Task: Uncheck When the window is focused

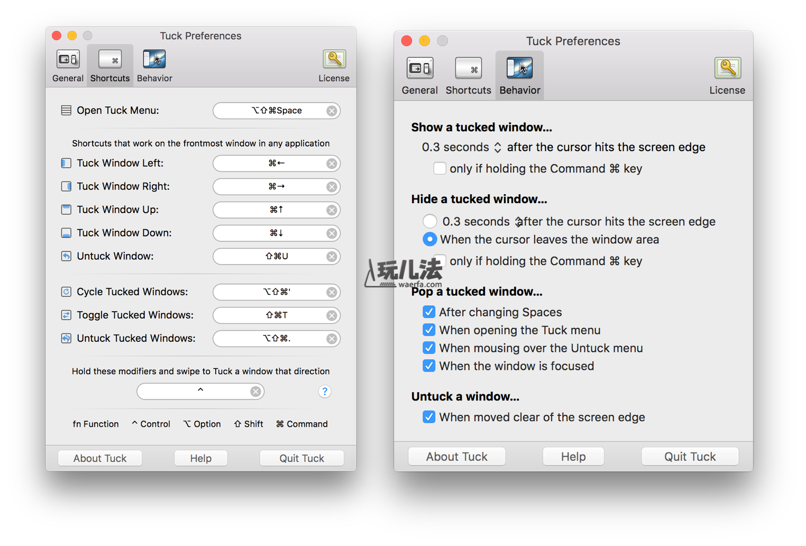Action: tap(429, 366)
